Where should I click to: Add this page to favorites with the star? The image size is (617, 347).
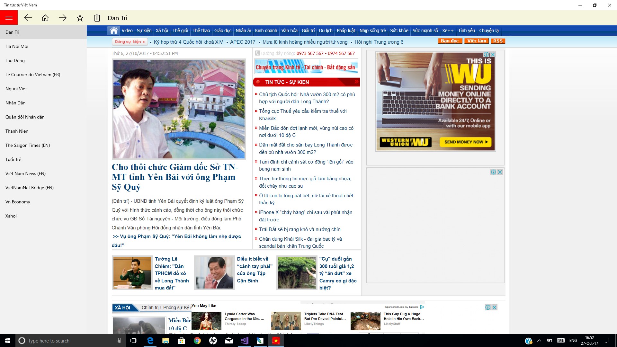(x=79, y=18)
